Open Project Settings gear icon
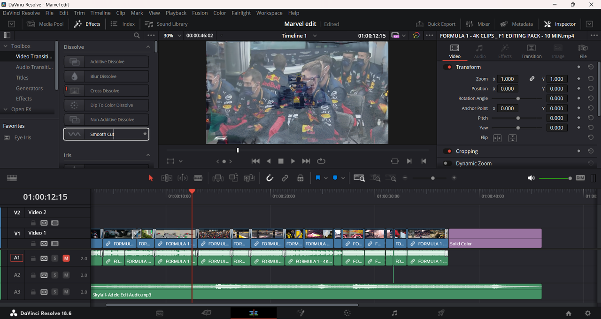This screenshot has width=601, height=319. coord(587,313)
